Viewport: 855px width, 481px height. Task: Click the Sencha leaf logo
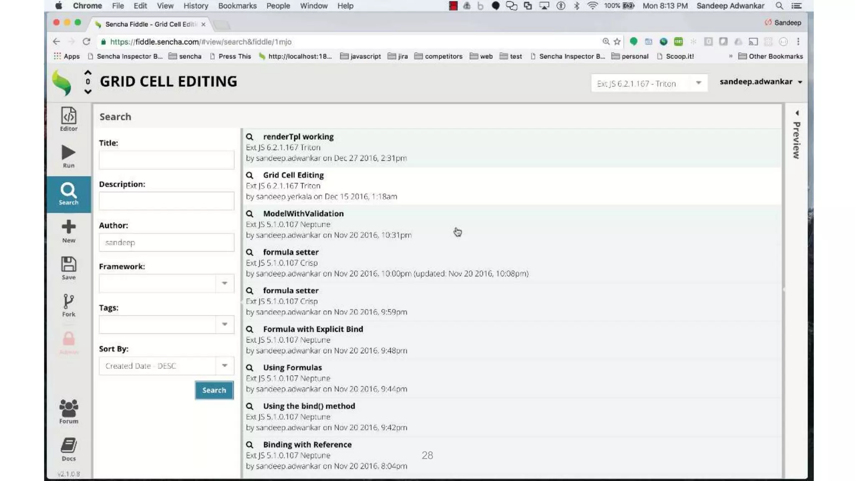(x=62, y=82)
